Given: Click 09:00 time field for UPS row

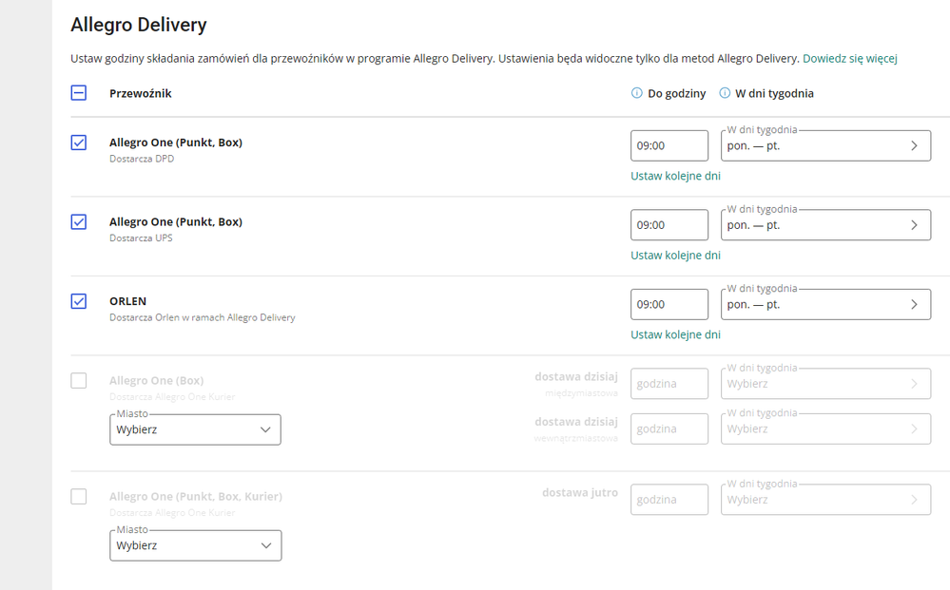Looking at the screenshot, I should point(669,225).
